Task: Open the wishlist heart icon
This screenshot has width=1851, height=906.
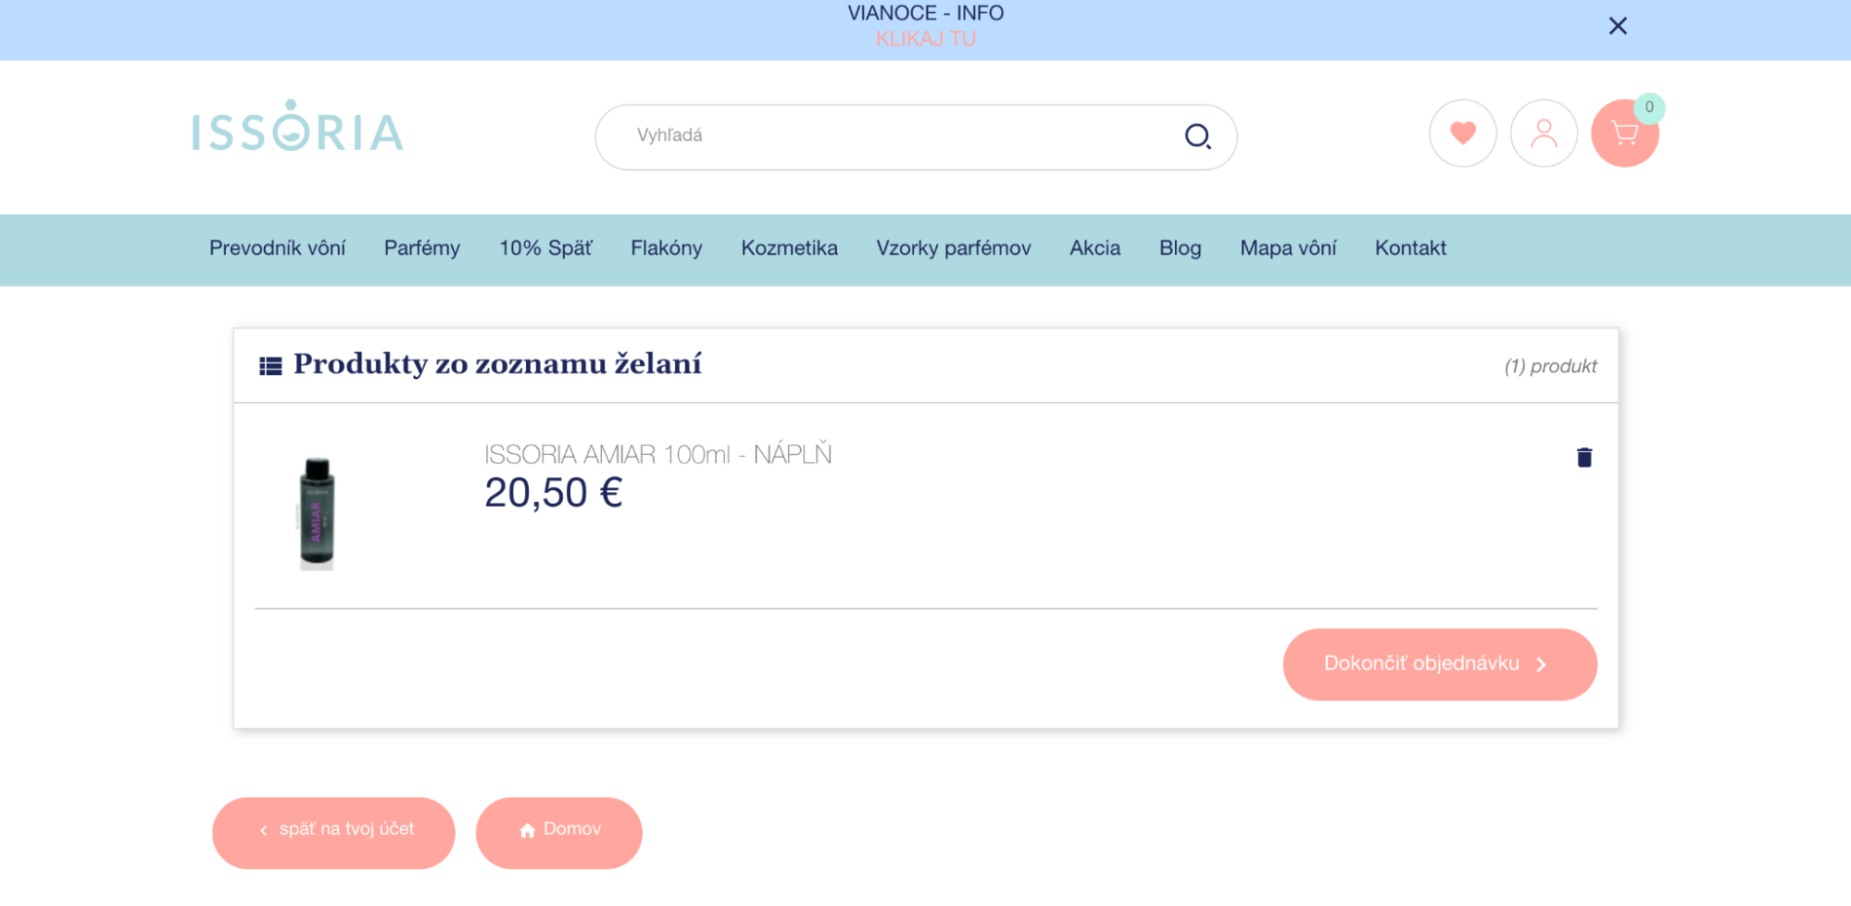Action: coord(1462,133)
